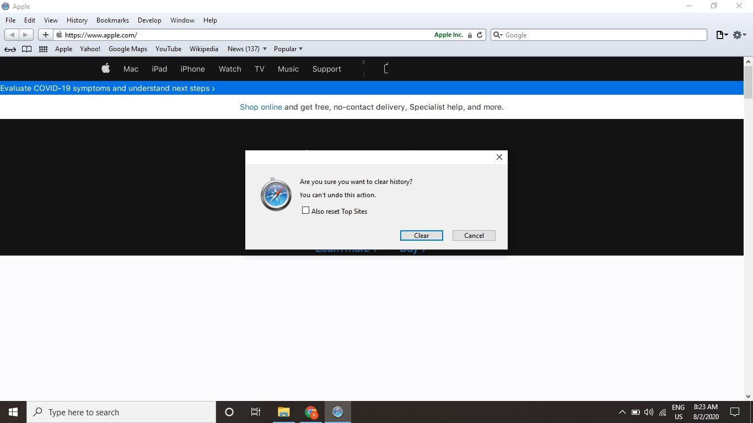Go to TV in Apple navigation
This screenshot has height=423, width=753.
(260, 69)
